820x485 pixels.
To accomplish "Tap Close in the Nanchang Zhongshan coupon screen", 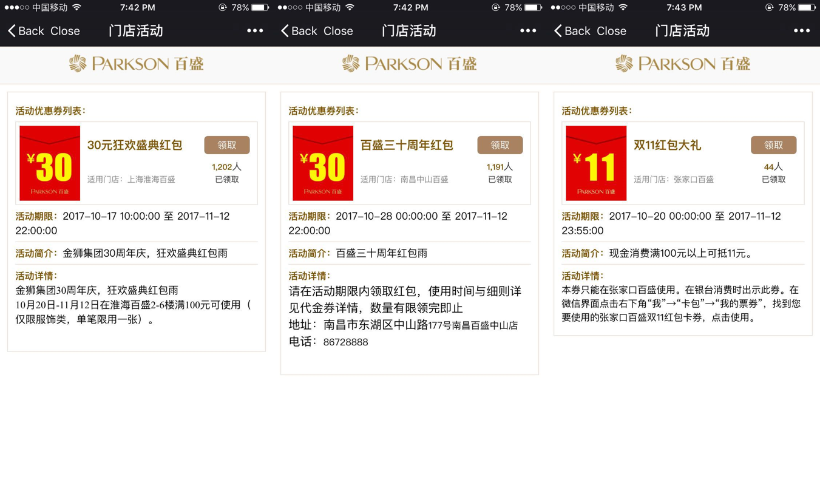I will click(338, 31).
